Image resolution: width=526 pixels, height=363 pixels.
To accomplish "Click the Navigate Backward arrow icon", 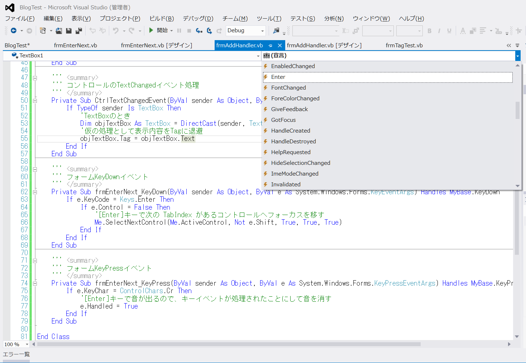I will pos(14,31).
